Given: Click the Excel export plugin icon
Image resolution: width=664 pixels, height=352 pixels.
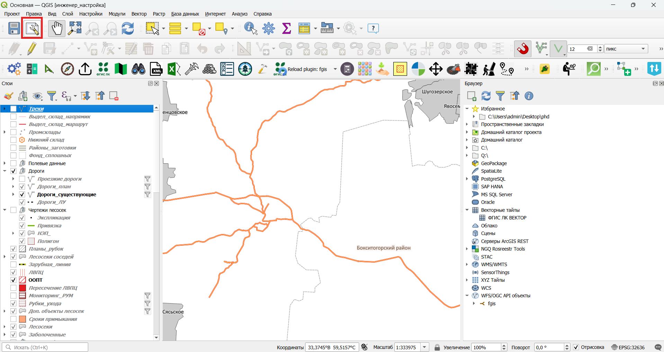Looking at the screenshot, I should click(x=174, y=69).
